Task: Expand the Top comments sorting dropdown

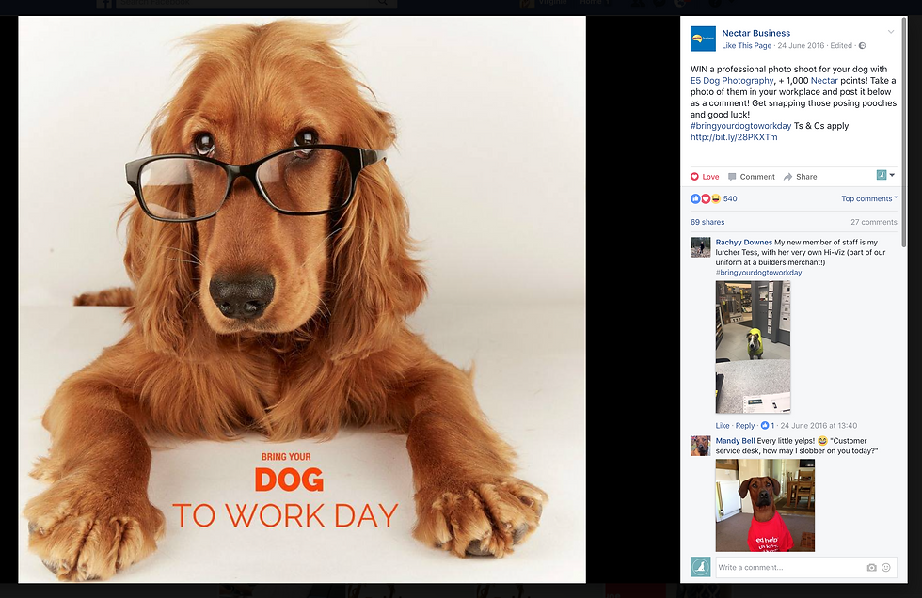Action: (x=869, y=198)
